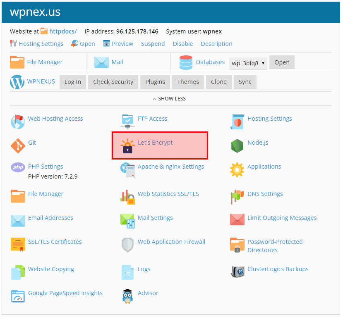The height and width of the screenshot is (317, 343).
Task: Click the wpnex.us domain heading
Action: coord(35,12)
